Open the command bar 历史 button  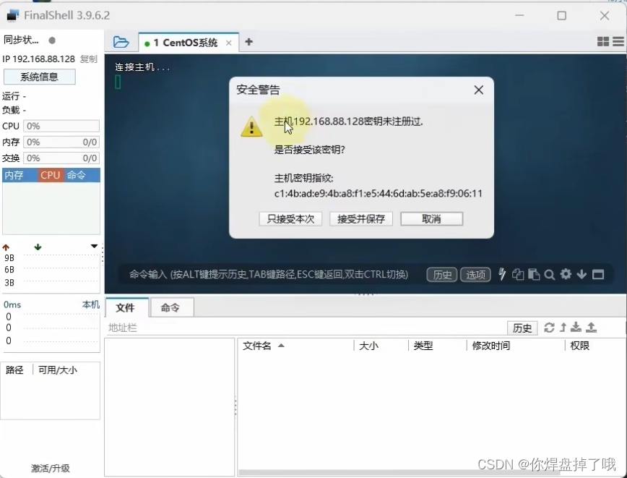pos(442,275)
